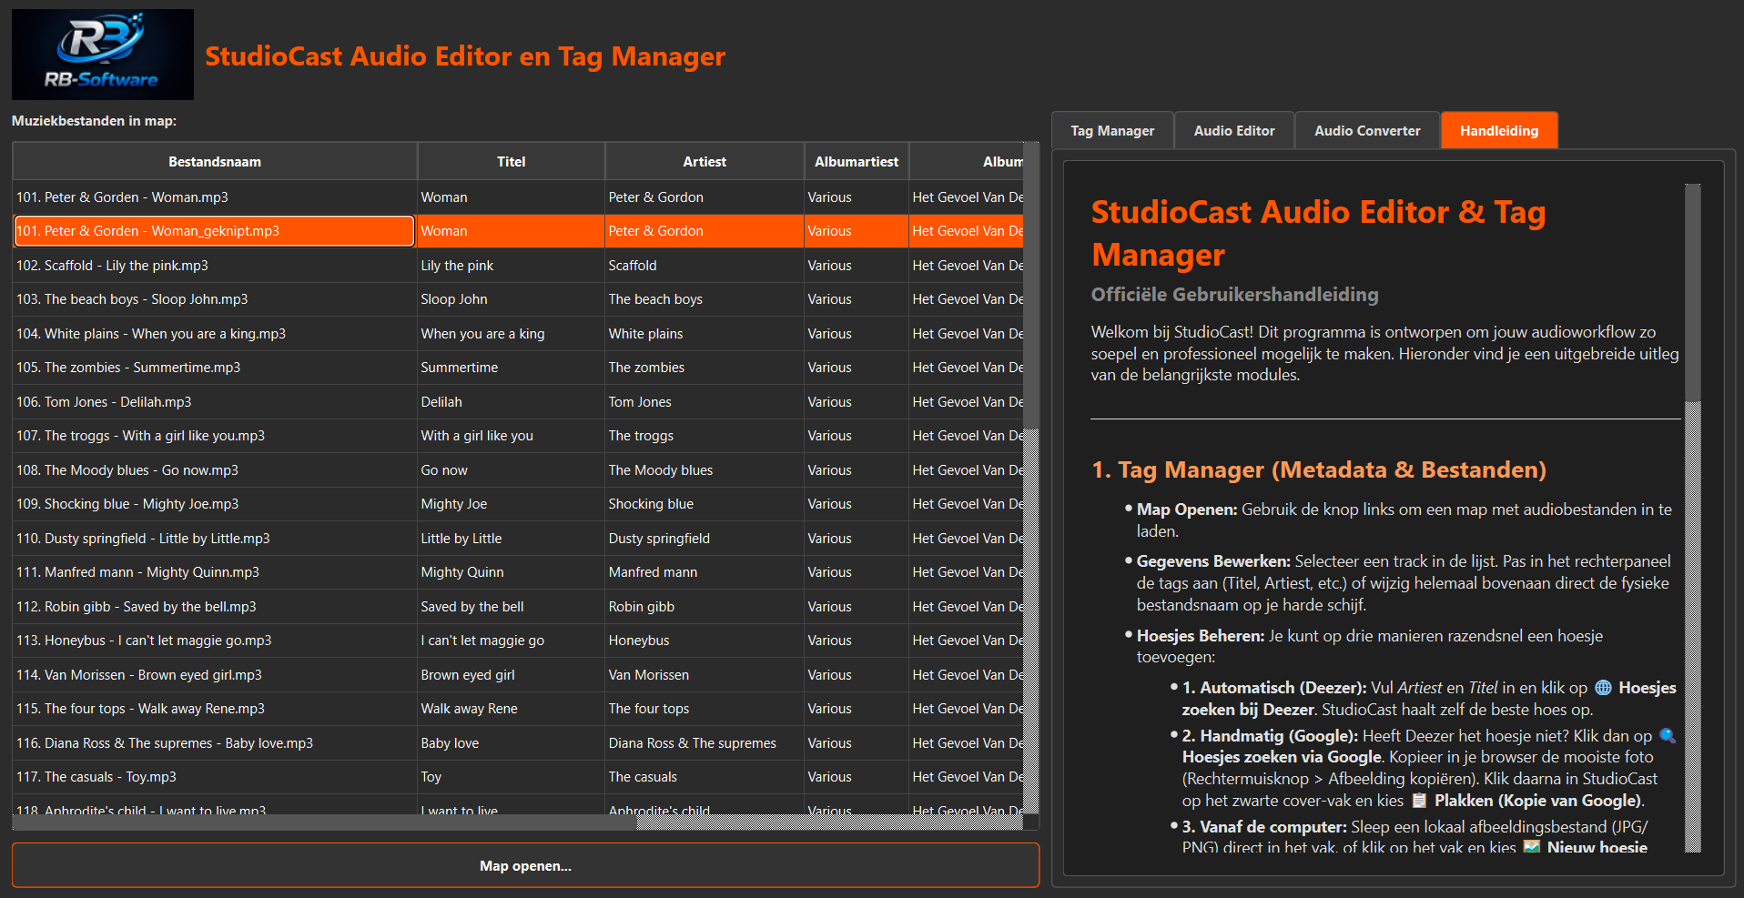The width and height of the screenshot is (1744, 898).
Task: Click the Map openen... button
Action: click(x=525, y=865)
